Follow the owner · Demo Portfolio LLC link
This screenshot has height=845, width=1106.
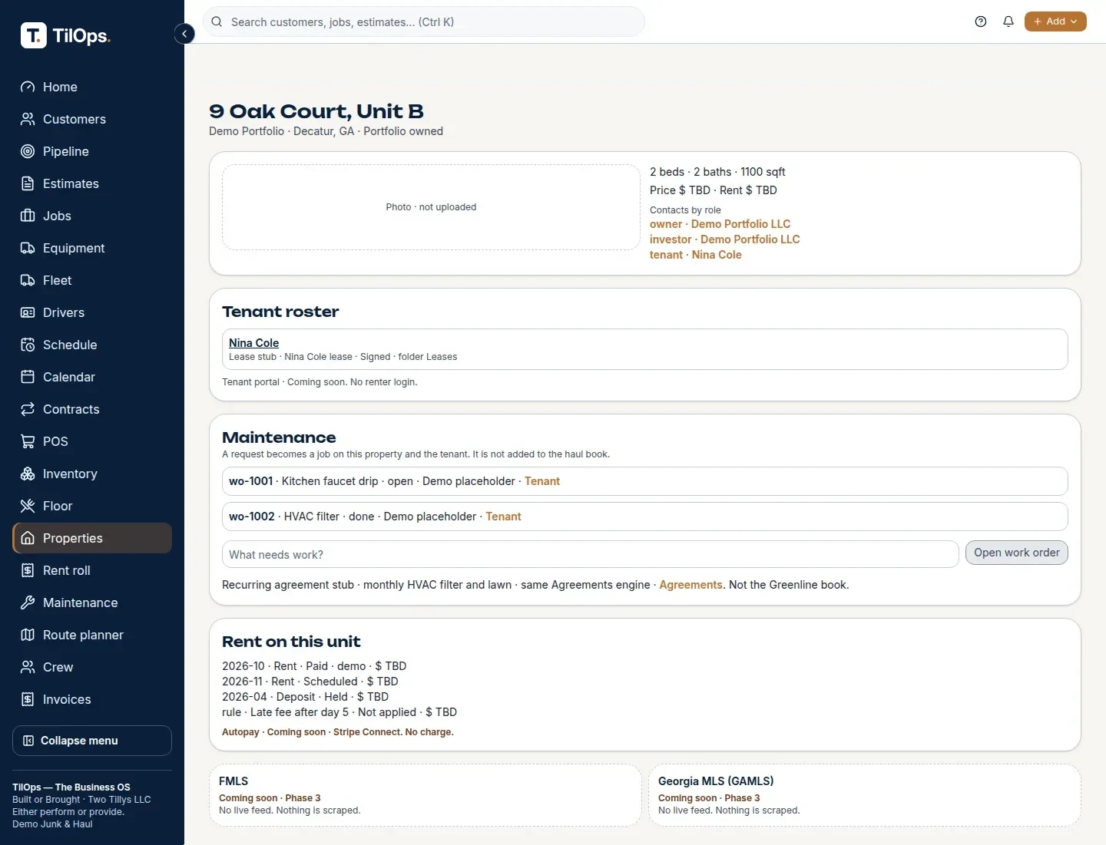tap(720, 224)
